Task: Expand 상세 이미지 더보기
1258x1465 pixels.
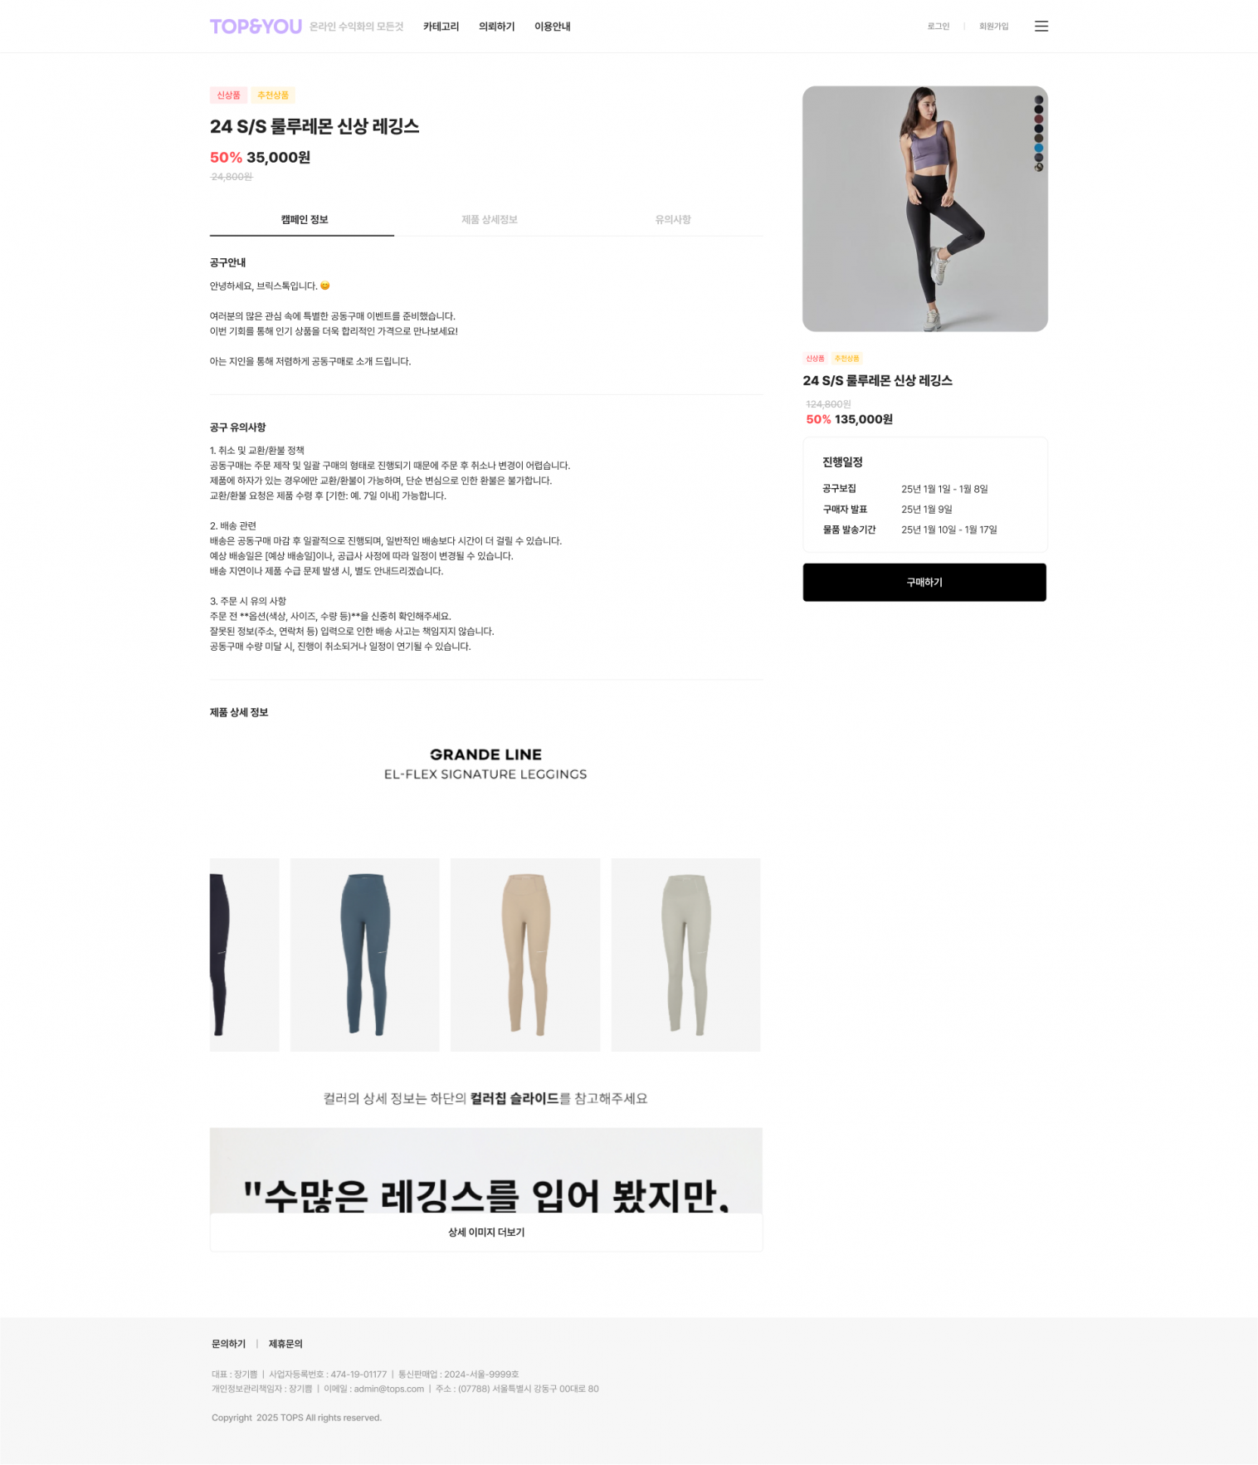Action: [486, 1233]
